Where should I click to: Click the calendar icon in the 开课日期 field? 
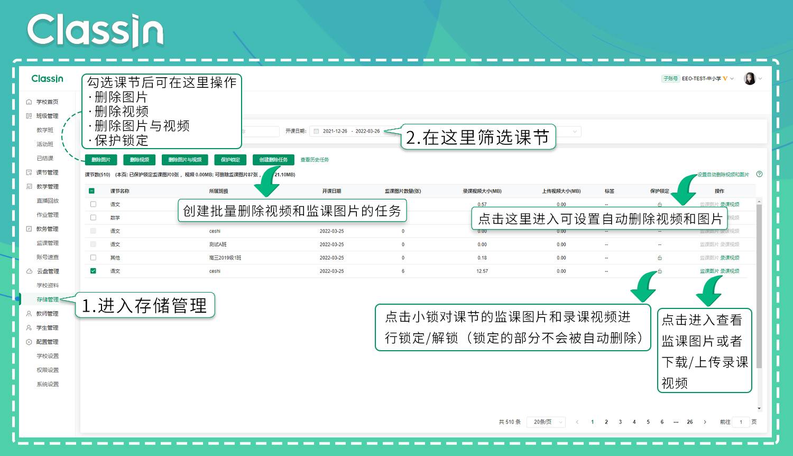316,131
